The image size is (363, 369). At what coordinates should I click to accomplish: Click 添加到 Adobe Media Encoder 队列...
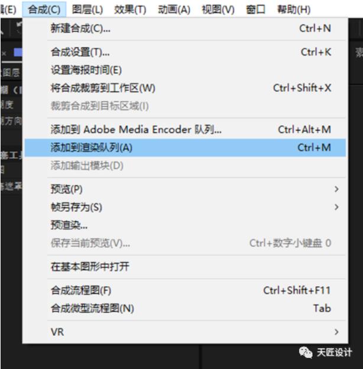point(185,129)
